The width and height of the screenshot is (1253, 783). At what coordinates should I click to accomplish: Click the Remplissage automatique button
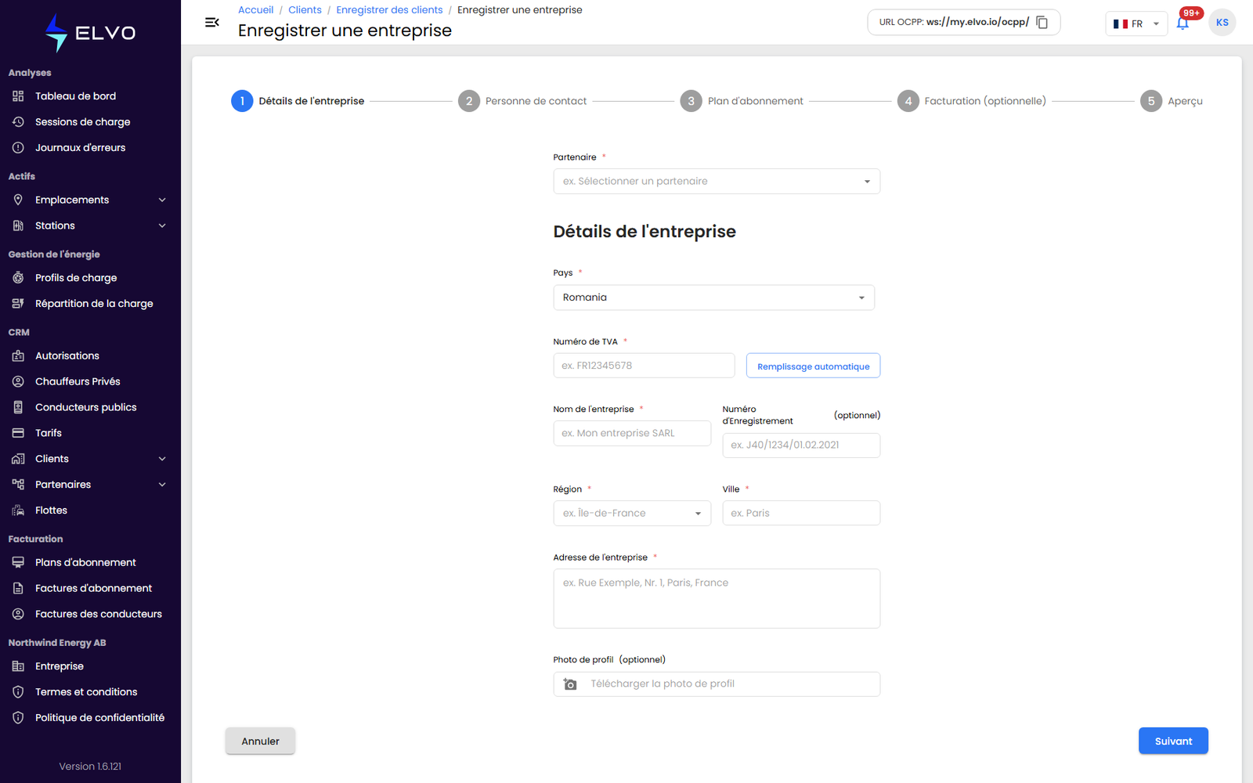click(813, 366)
